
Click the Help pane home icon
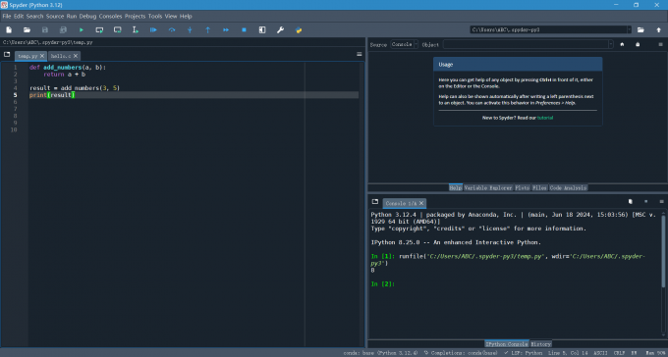[x=622, y=44]
